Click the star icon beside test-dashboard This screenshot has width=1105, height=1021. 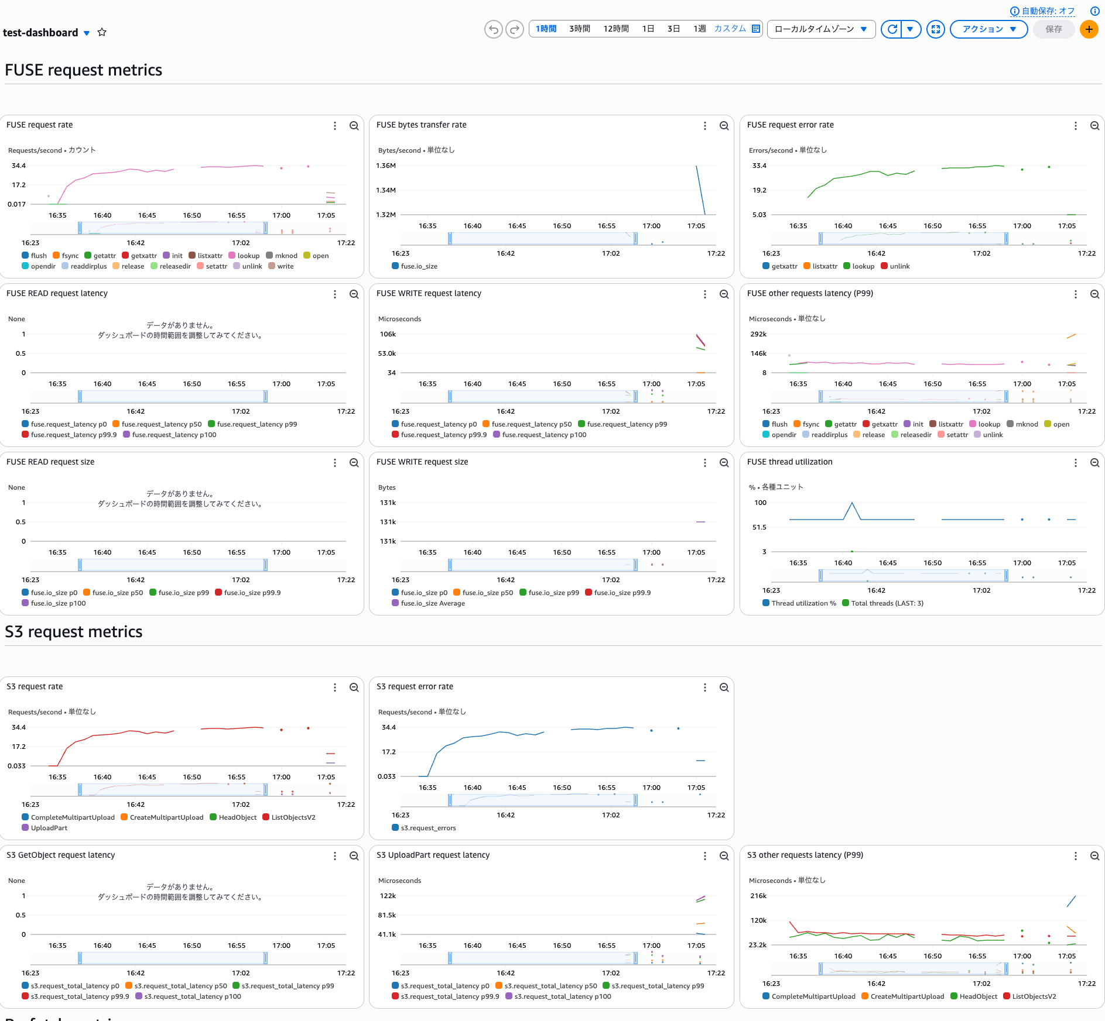101,32
